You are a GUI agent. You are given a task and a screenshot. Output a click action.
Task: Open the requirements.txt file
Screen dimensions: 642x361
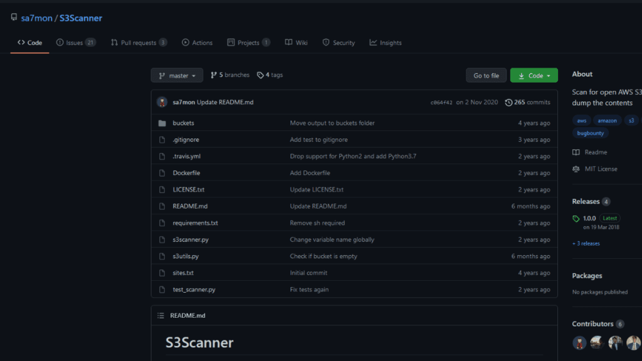click(x=196, y=223)
